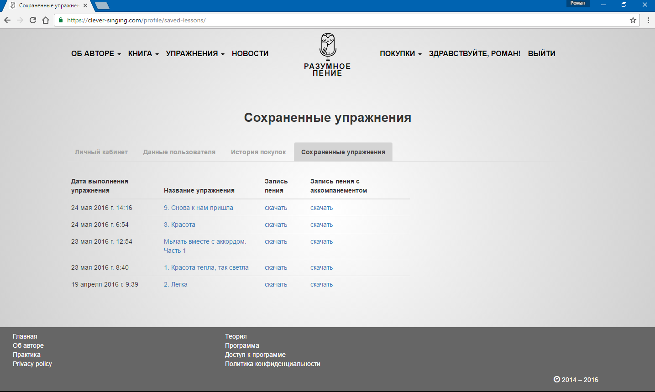Screen dimensions: 655x392
Task: Download singing recording for Мычать вместе с аккордом
Action: pyautogui.click(x=276, y=241)
